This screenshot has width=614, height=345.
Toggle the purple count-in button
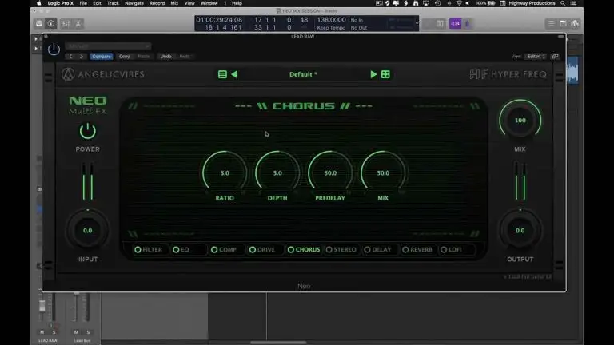pos(455,23)
